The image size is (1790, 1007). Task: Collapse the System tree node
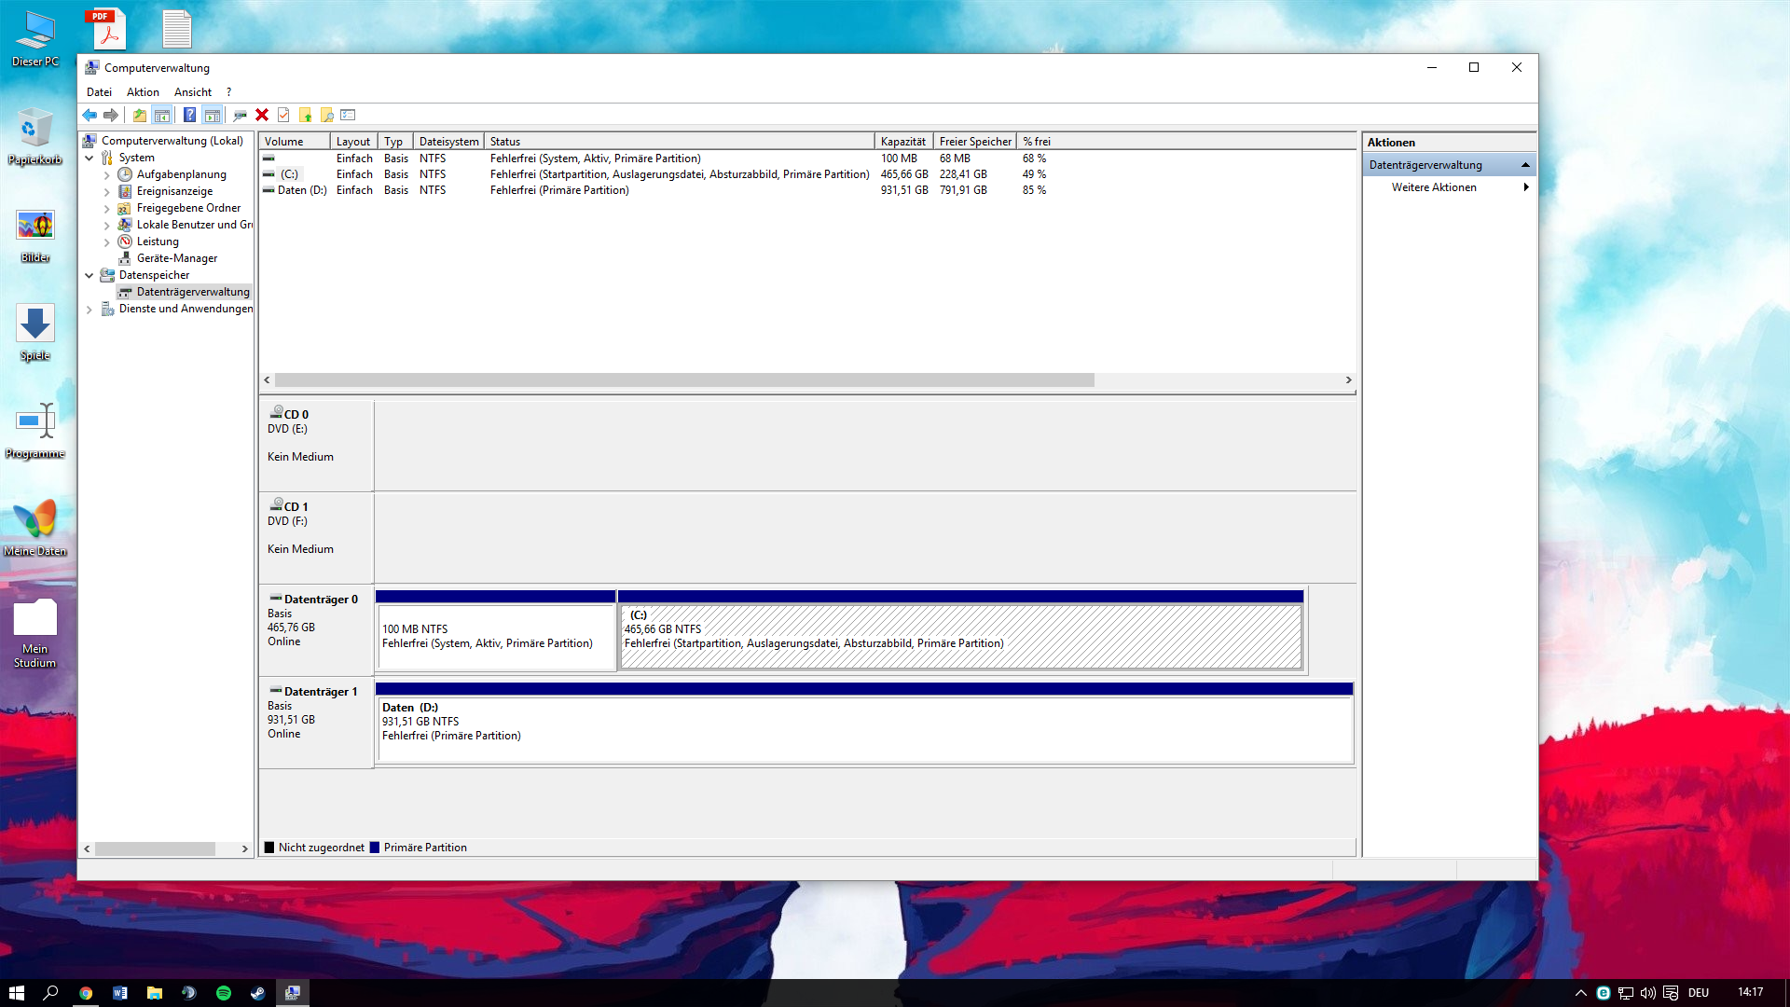(x=89, y=158)
